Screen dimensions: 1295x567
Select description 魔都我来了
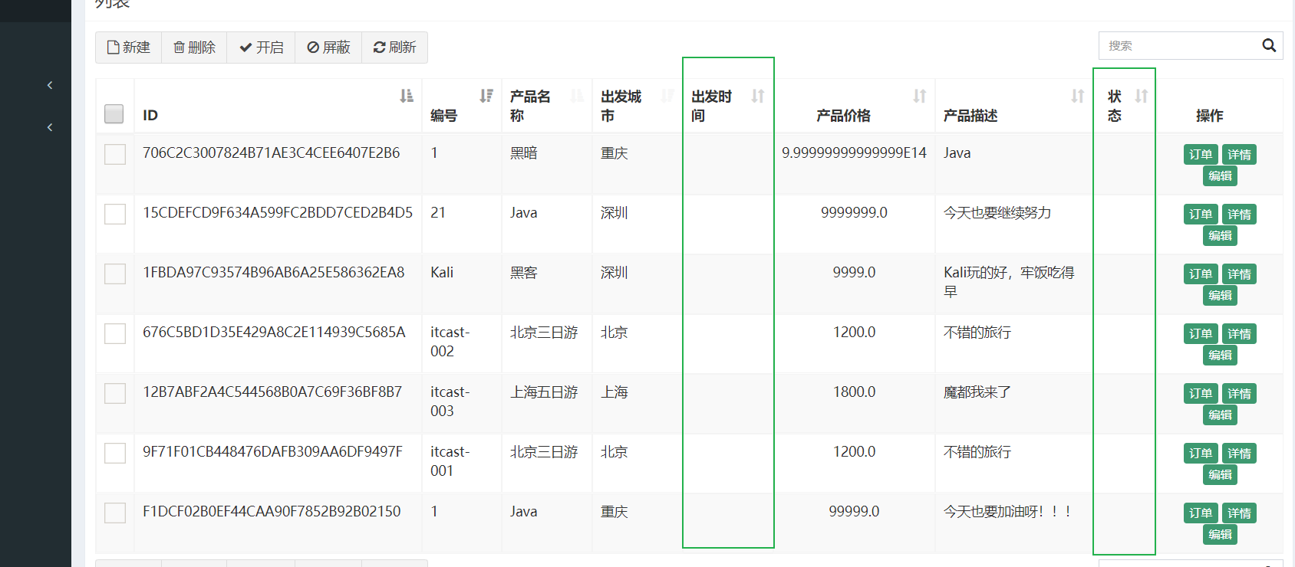[977, 392]
